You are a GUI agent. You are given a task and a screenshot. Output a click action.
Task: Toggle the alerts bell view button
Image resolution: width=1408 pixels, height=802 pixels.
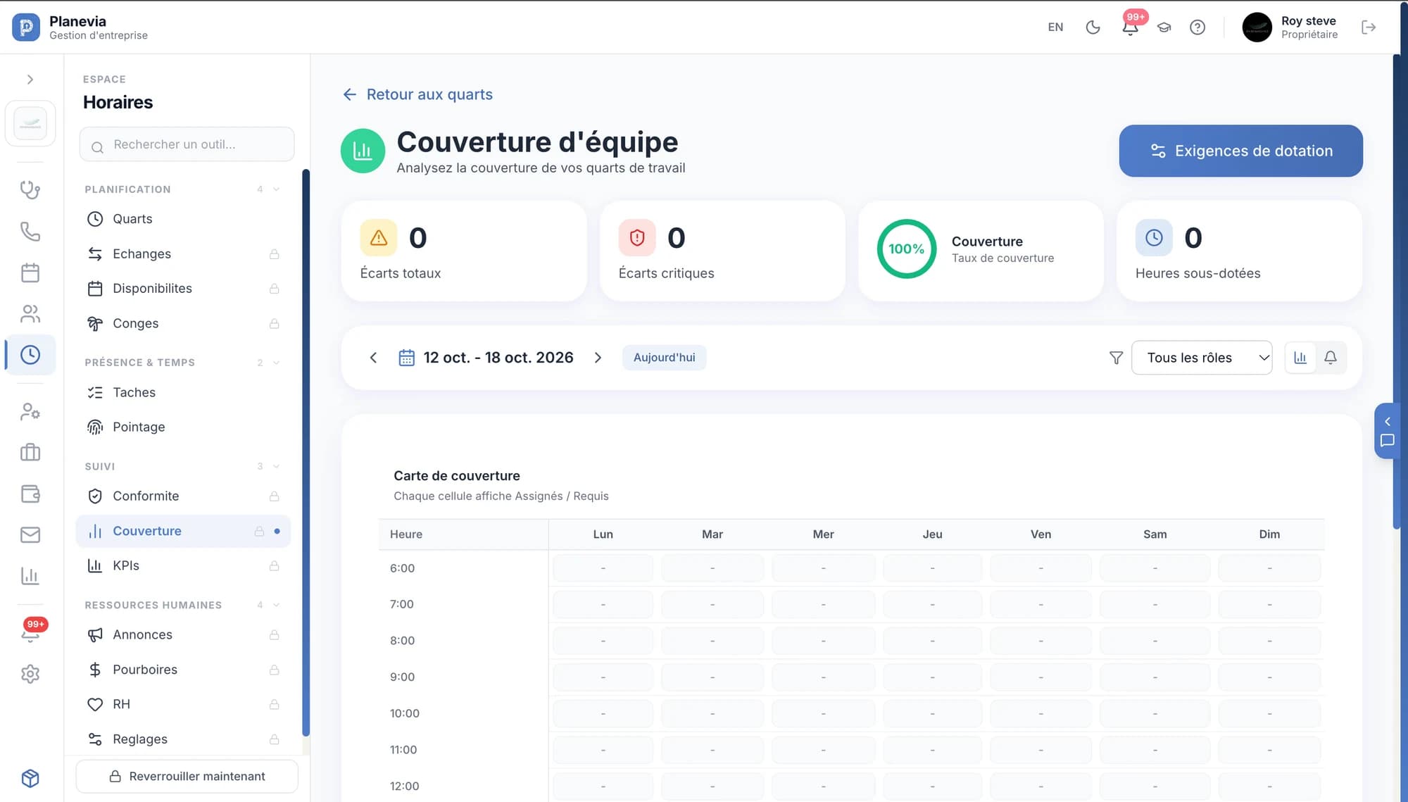[1331, 358]
